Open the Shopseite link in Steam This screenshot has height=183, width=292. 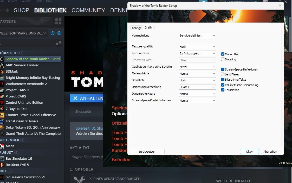[x=83, y=111]
